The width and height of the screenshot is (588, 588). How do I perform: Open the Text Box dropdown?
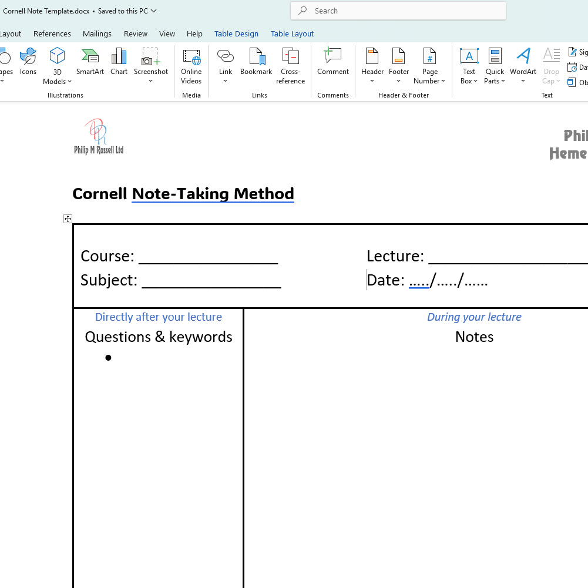pyautogui.click(x=469, y=66)
